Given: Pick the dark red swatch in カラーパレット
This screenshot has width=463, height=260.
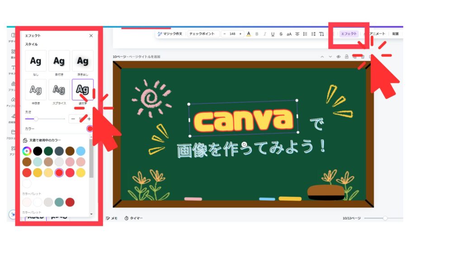Looking at the screenshot, I should click(x=70, y=202).
